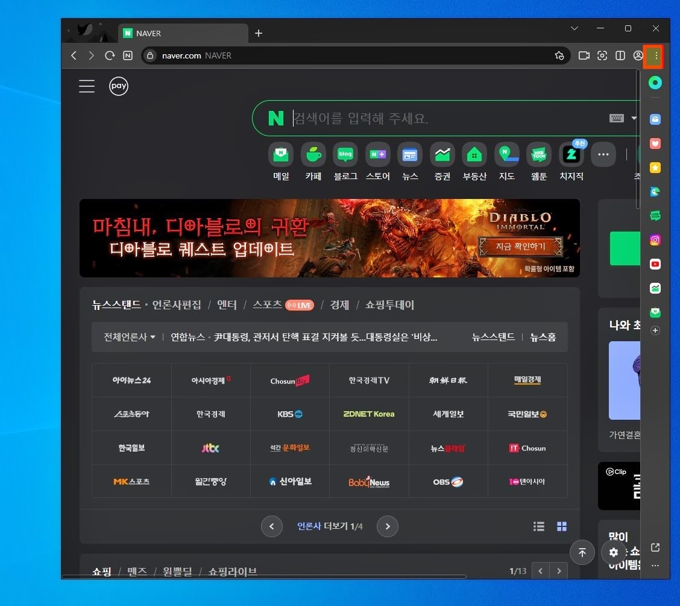
Task: Expand search suggestions dropdown arrow
Action: point(634,118)
